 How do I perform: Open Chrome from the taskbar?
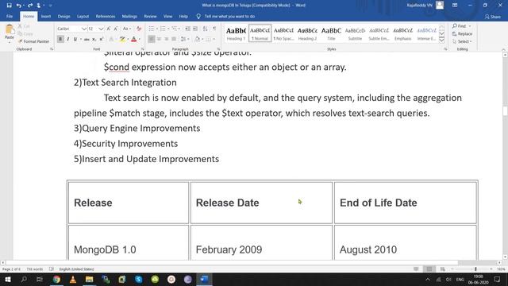56,279
